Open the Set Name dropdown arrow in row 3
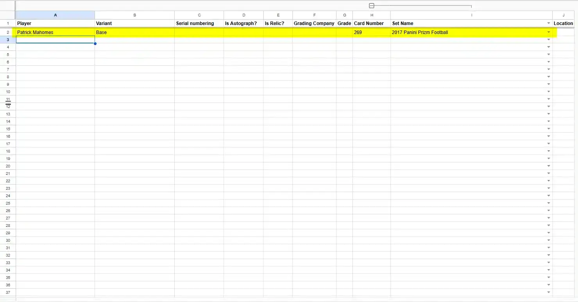 (549, 40)
